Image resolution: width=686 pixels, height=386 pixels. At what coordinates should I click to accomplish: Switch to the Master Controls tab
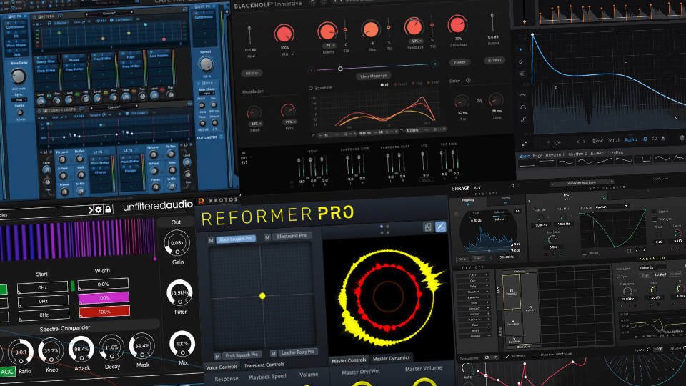pyautogui.click(x=349, y=360)
